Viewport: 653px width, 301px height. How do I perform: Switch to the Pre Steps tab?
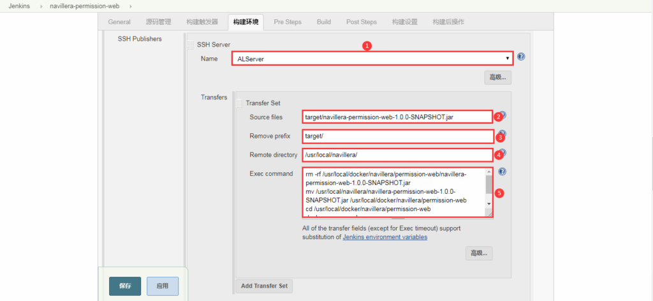pos(288,22)
